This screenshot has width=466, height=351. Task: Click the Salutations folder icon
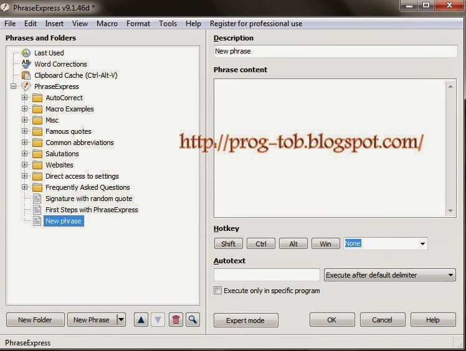(x=37, y=154)
